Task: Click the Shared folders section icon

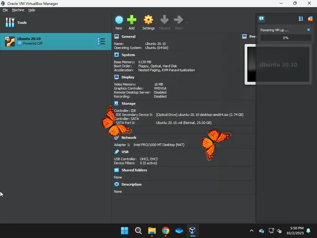Action: click(x=116, y=170)
